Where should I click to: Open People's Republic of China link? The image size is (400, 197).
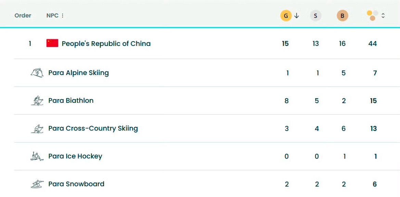coord(106,44)
